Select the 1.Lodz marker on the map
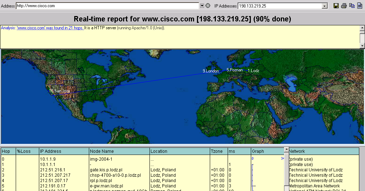Screen dimensions: 365x191 click(x=253, y=71)
